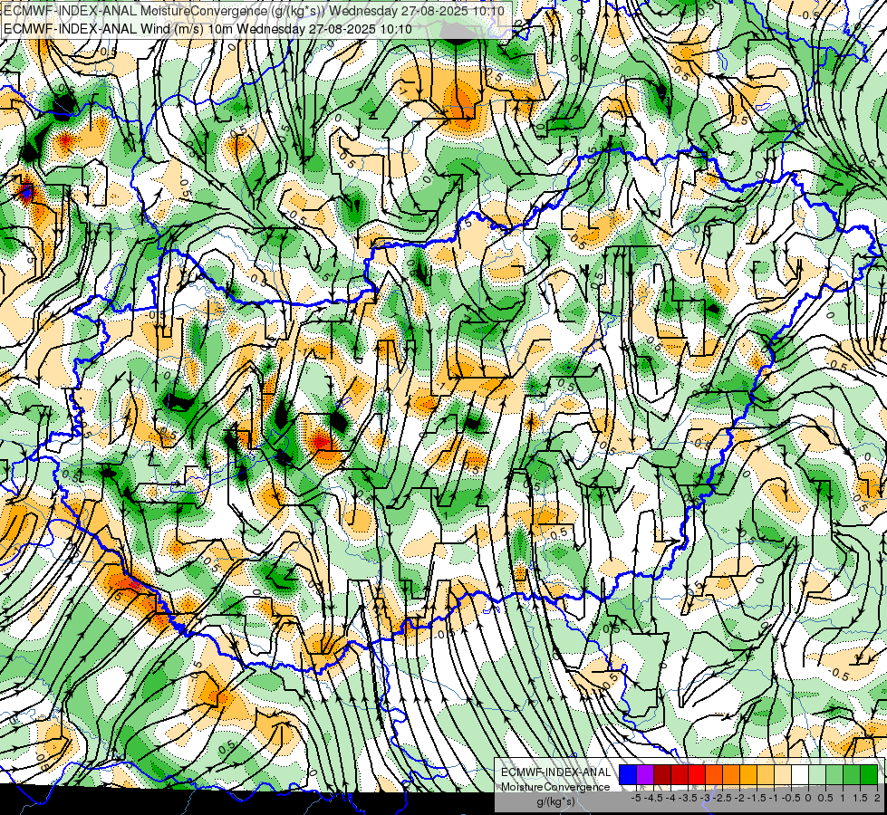Click the -2 legend scale value
887x815 pixels.
click(739, 798)
